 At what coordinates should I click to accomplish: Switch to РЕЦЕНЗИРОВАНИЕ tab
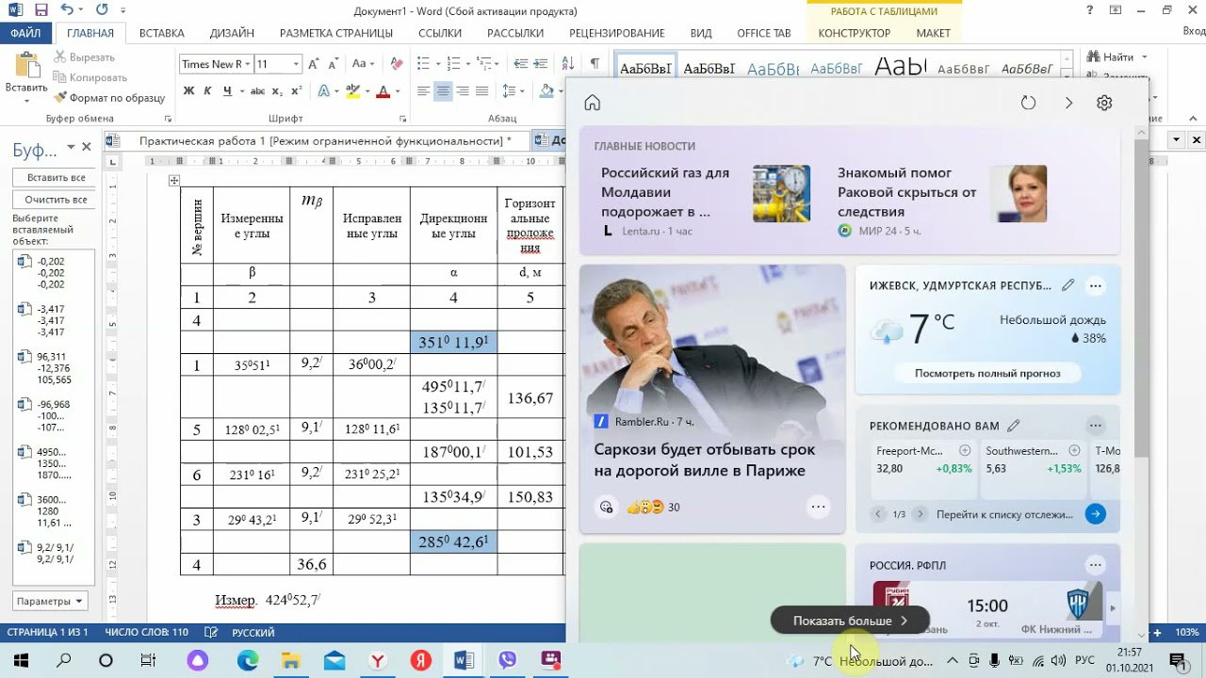[616, 33]
